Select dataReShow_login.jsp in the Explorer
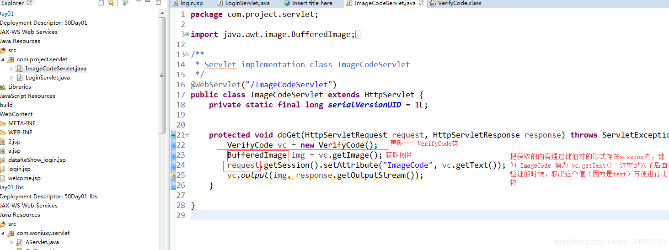 [x=37, y=160]
